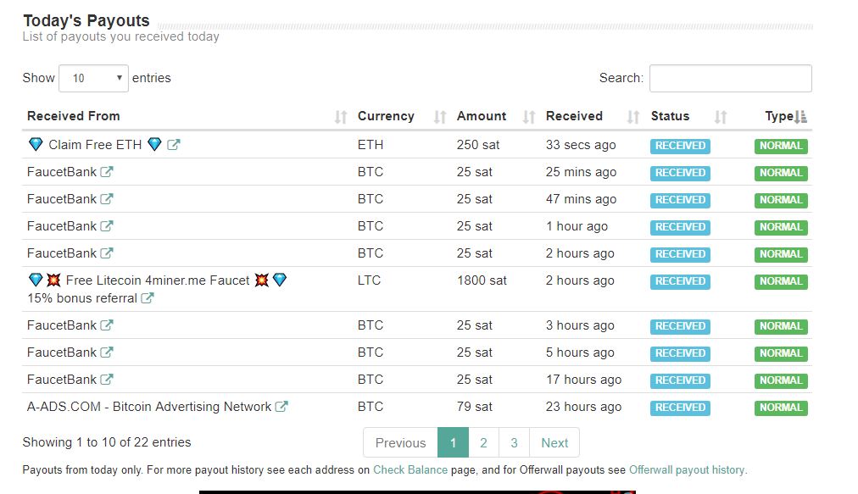Open Offerwall payout history link

[x=687, y=470]
